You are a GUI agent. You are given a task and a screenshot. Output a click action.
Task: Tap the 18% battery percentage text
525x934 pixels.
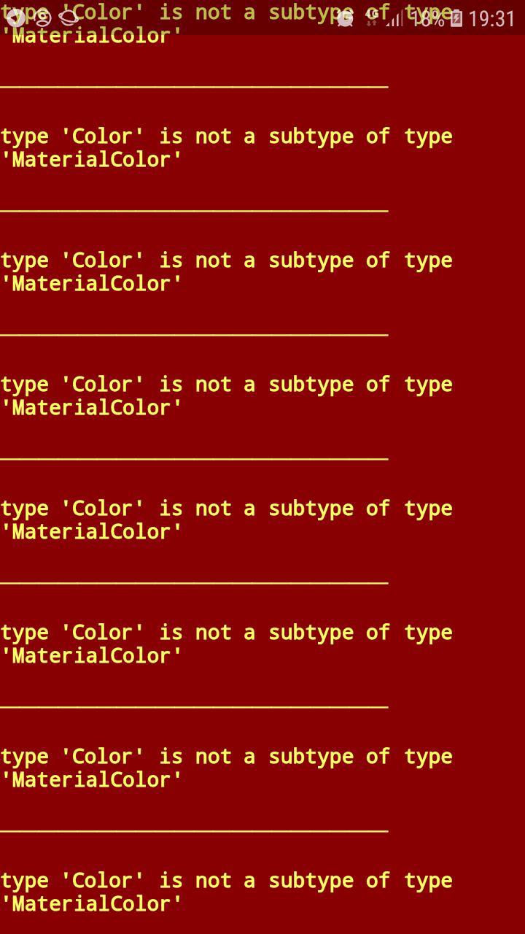428,18
